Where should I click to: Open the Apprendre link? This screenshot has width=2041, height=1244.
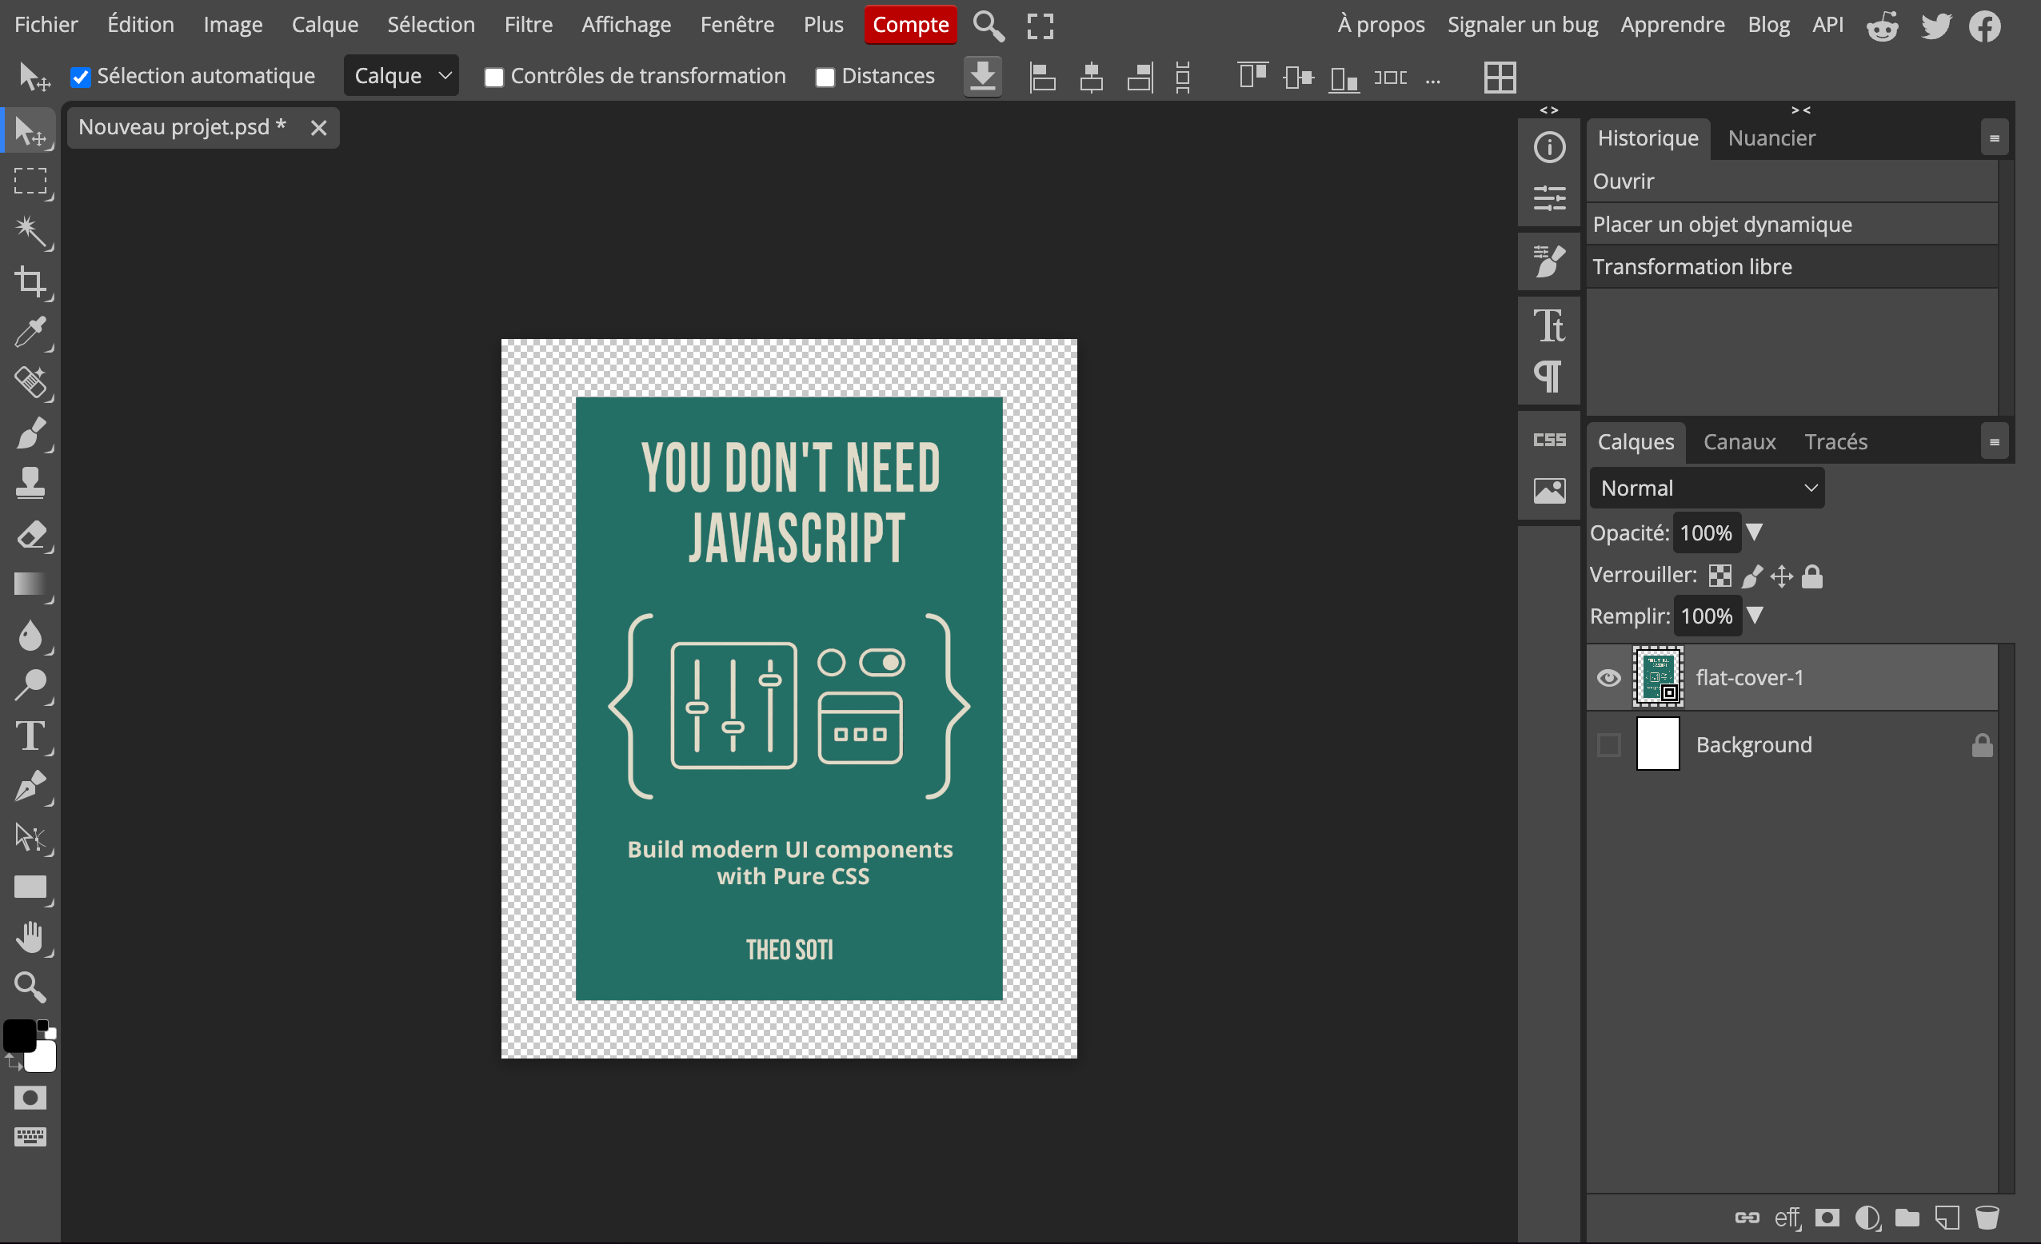coord(1672,25)
